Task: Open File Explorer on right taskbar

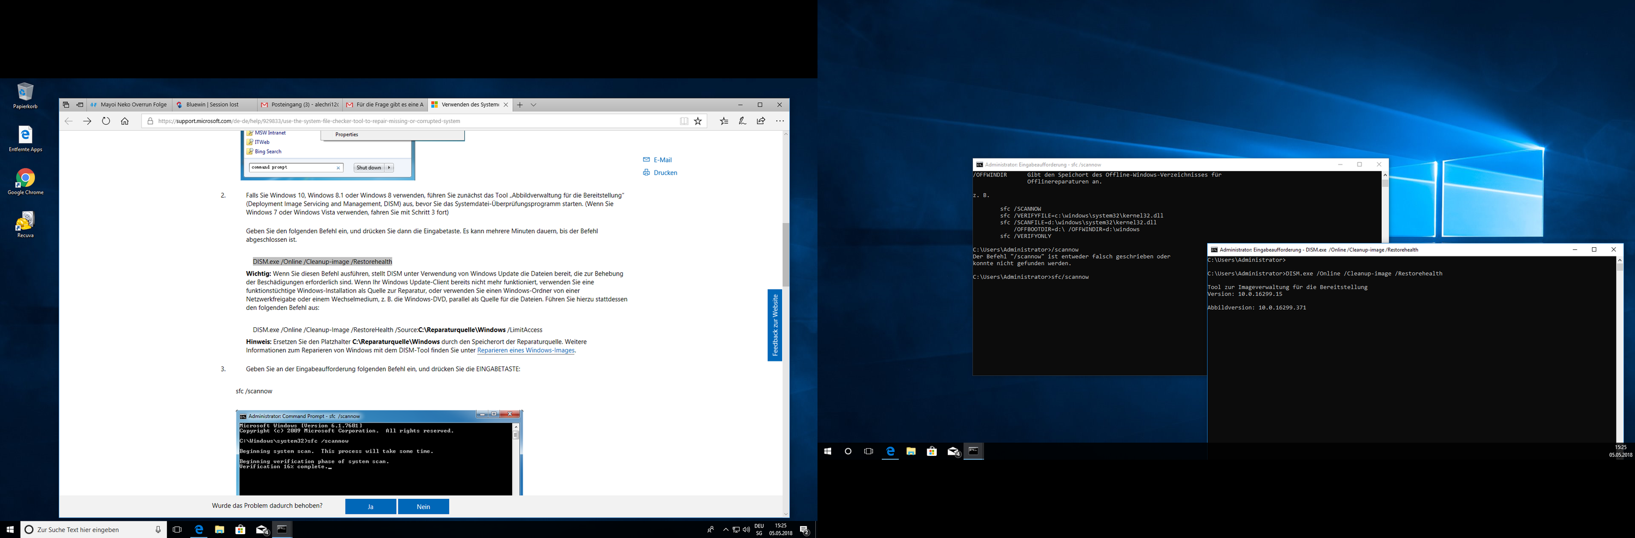Action: 911,451
